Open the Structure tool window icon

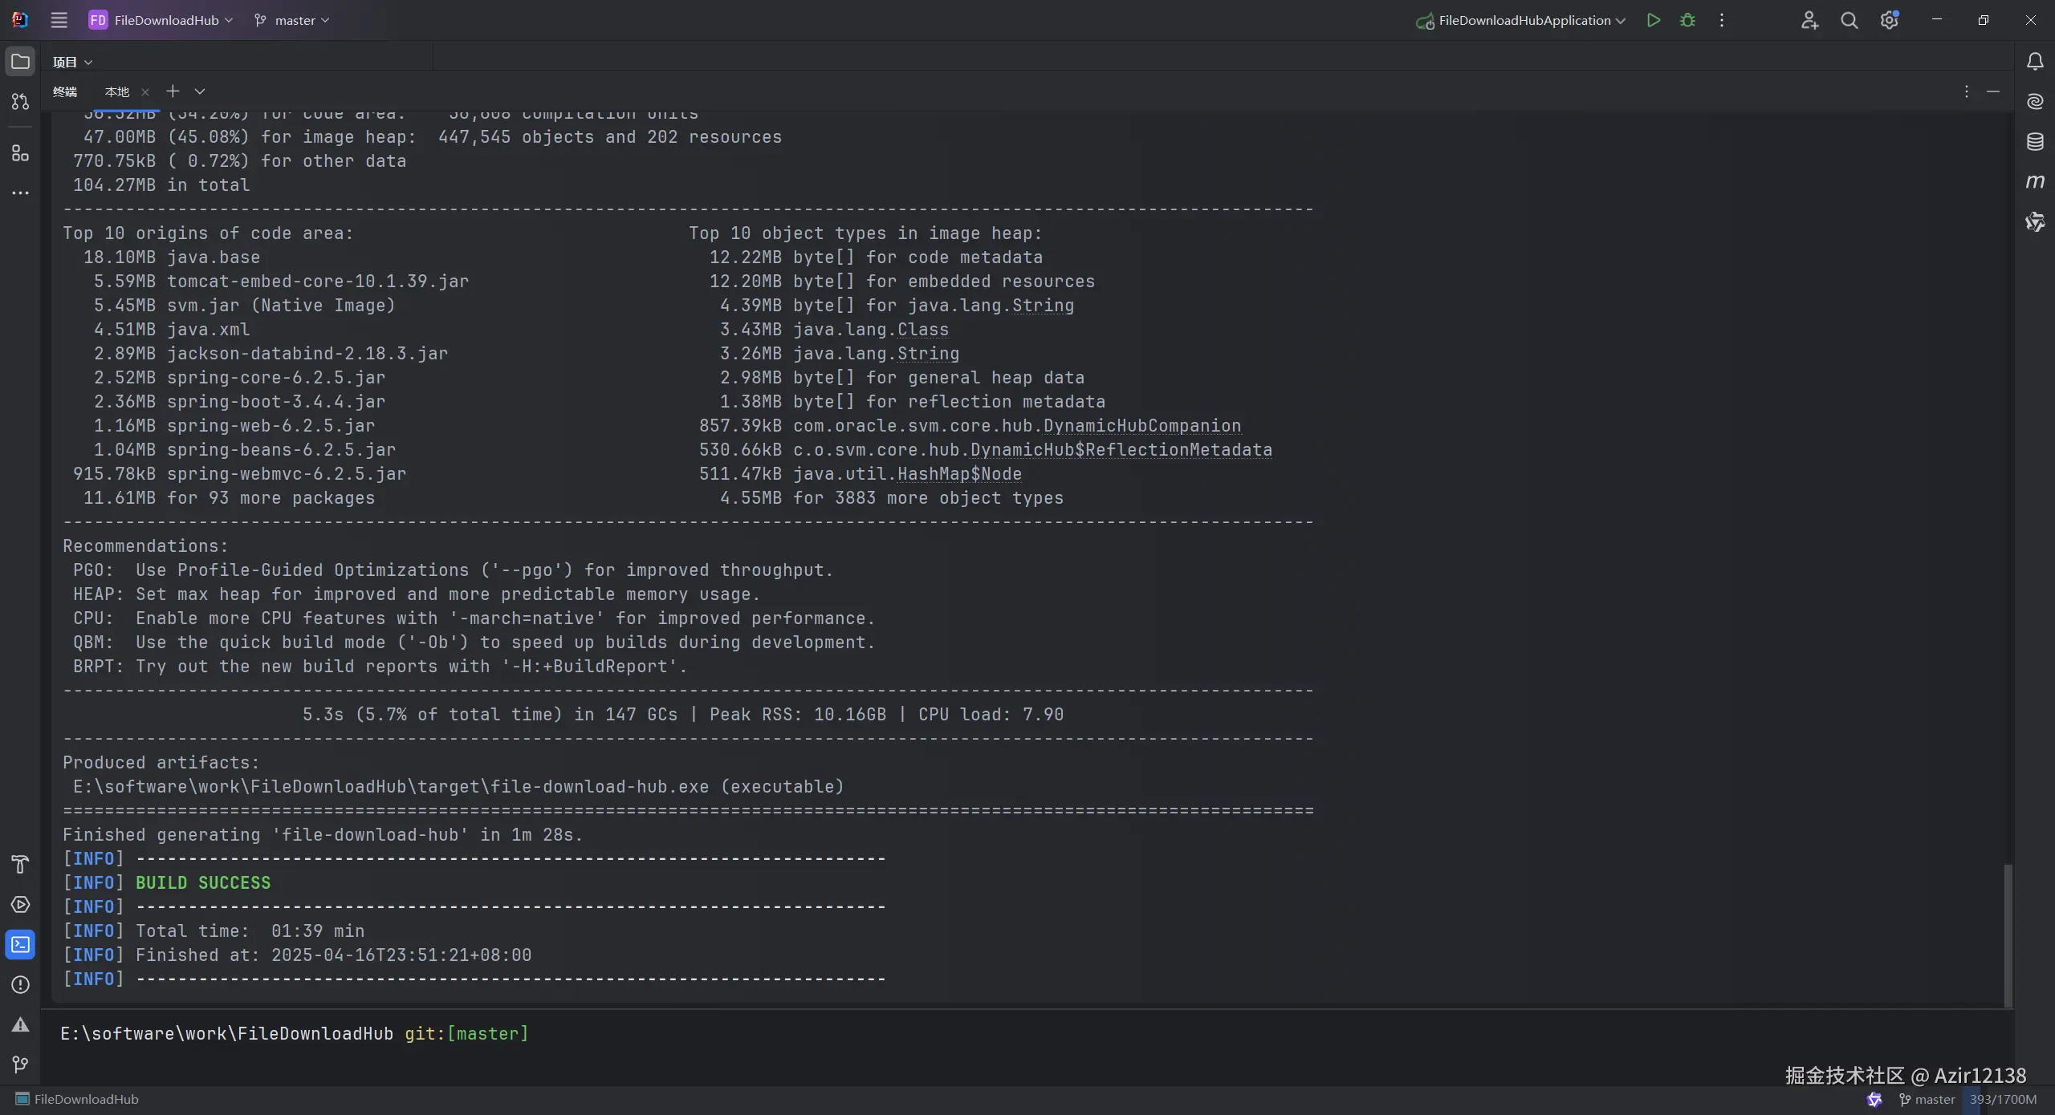[20, 152]
